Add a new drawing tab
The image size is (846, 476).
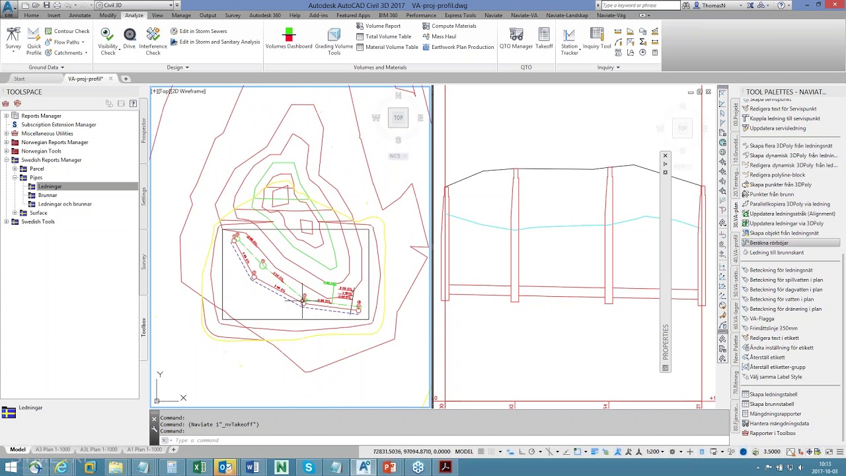(x=126, y=79)
